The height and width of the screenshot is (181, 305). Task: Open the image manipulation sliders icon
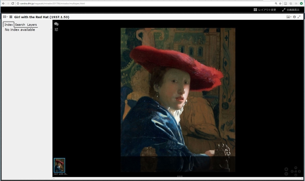pyautogui.click(x=56, y=29)
